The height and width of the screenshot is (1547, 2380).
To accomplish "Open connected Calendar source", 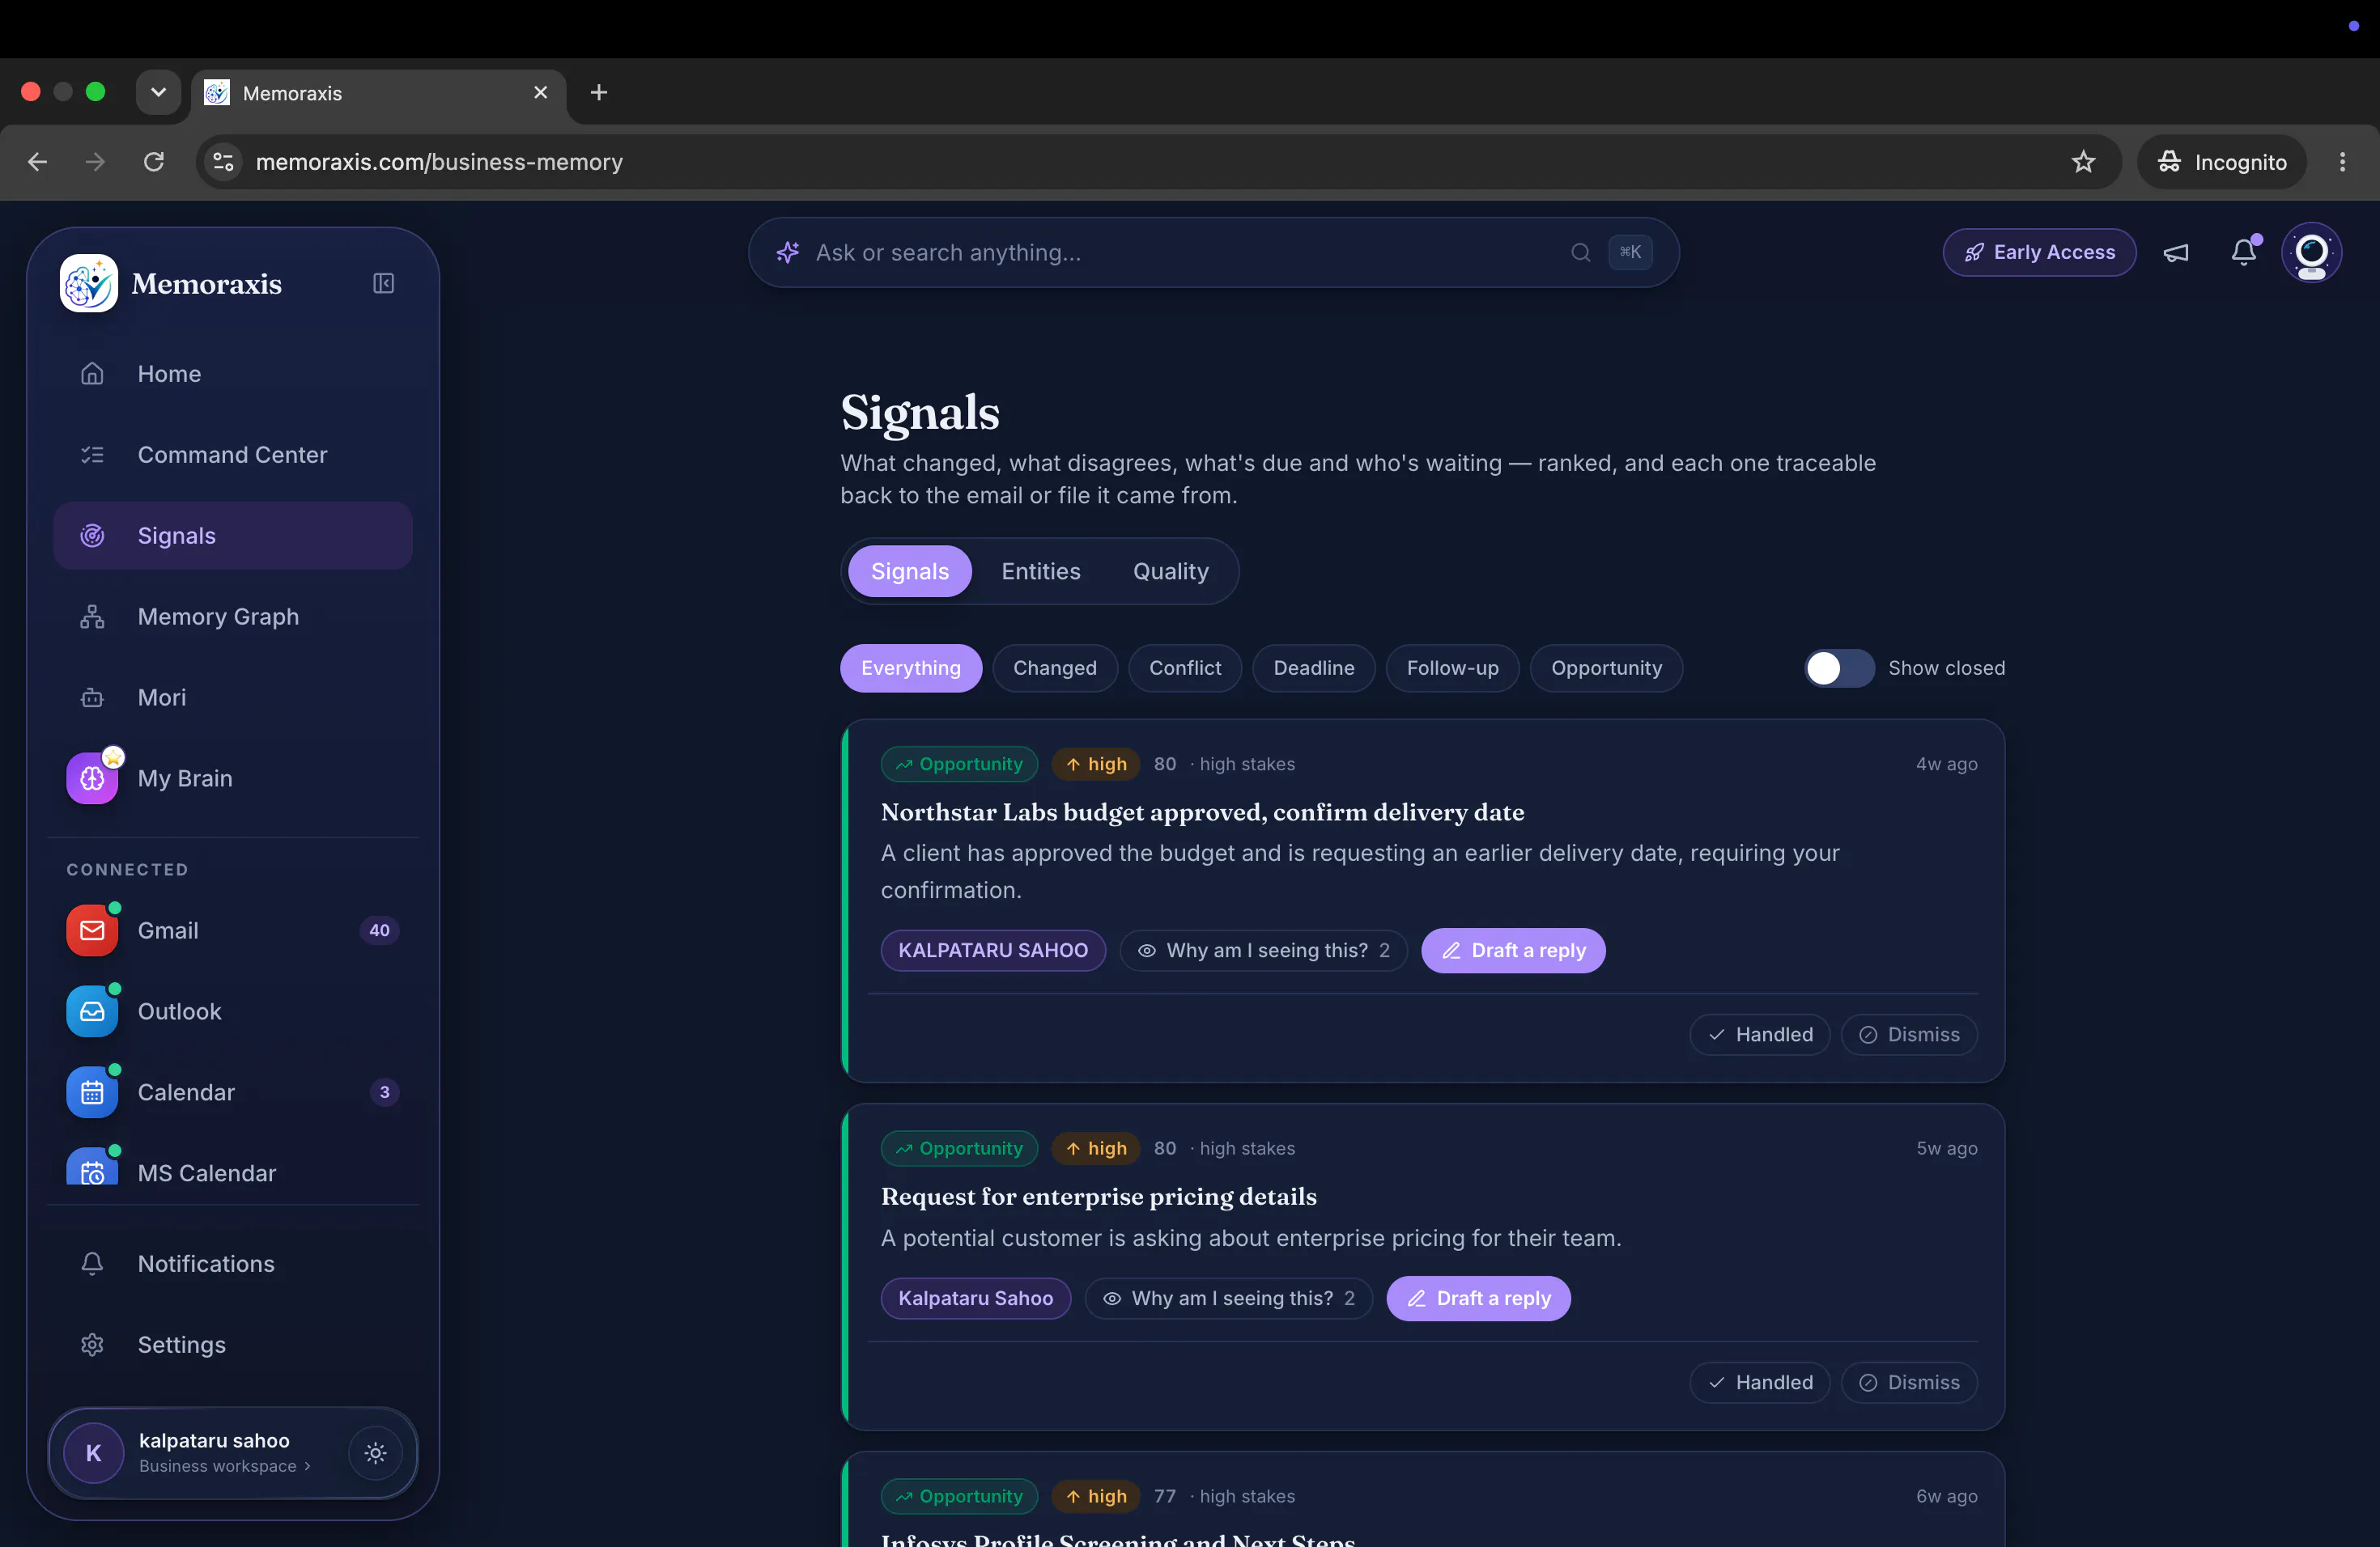I will (232, 1092).
